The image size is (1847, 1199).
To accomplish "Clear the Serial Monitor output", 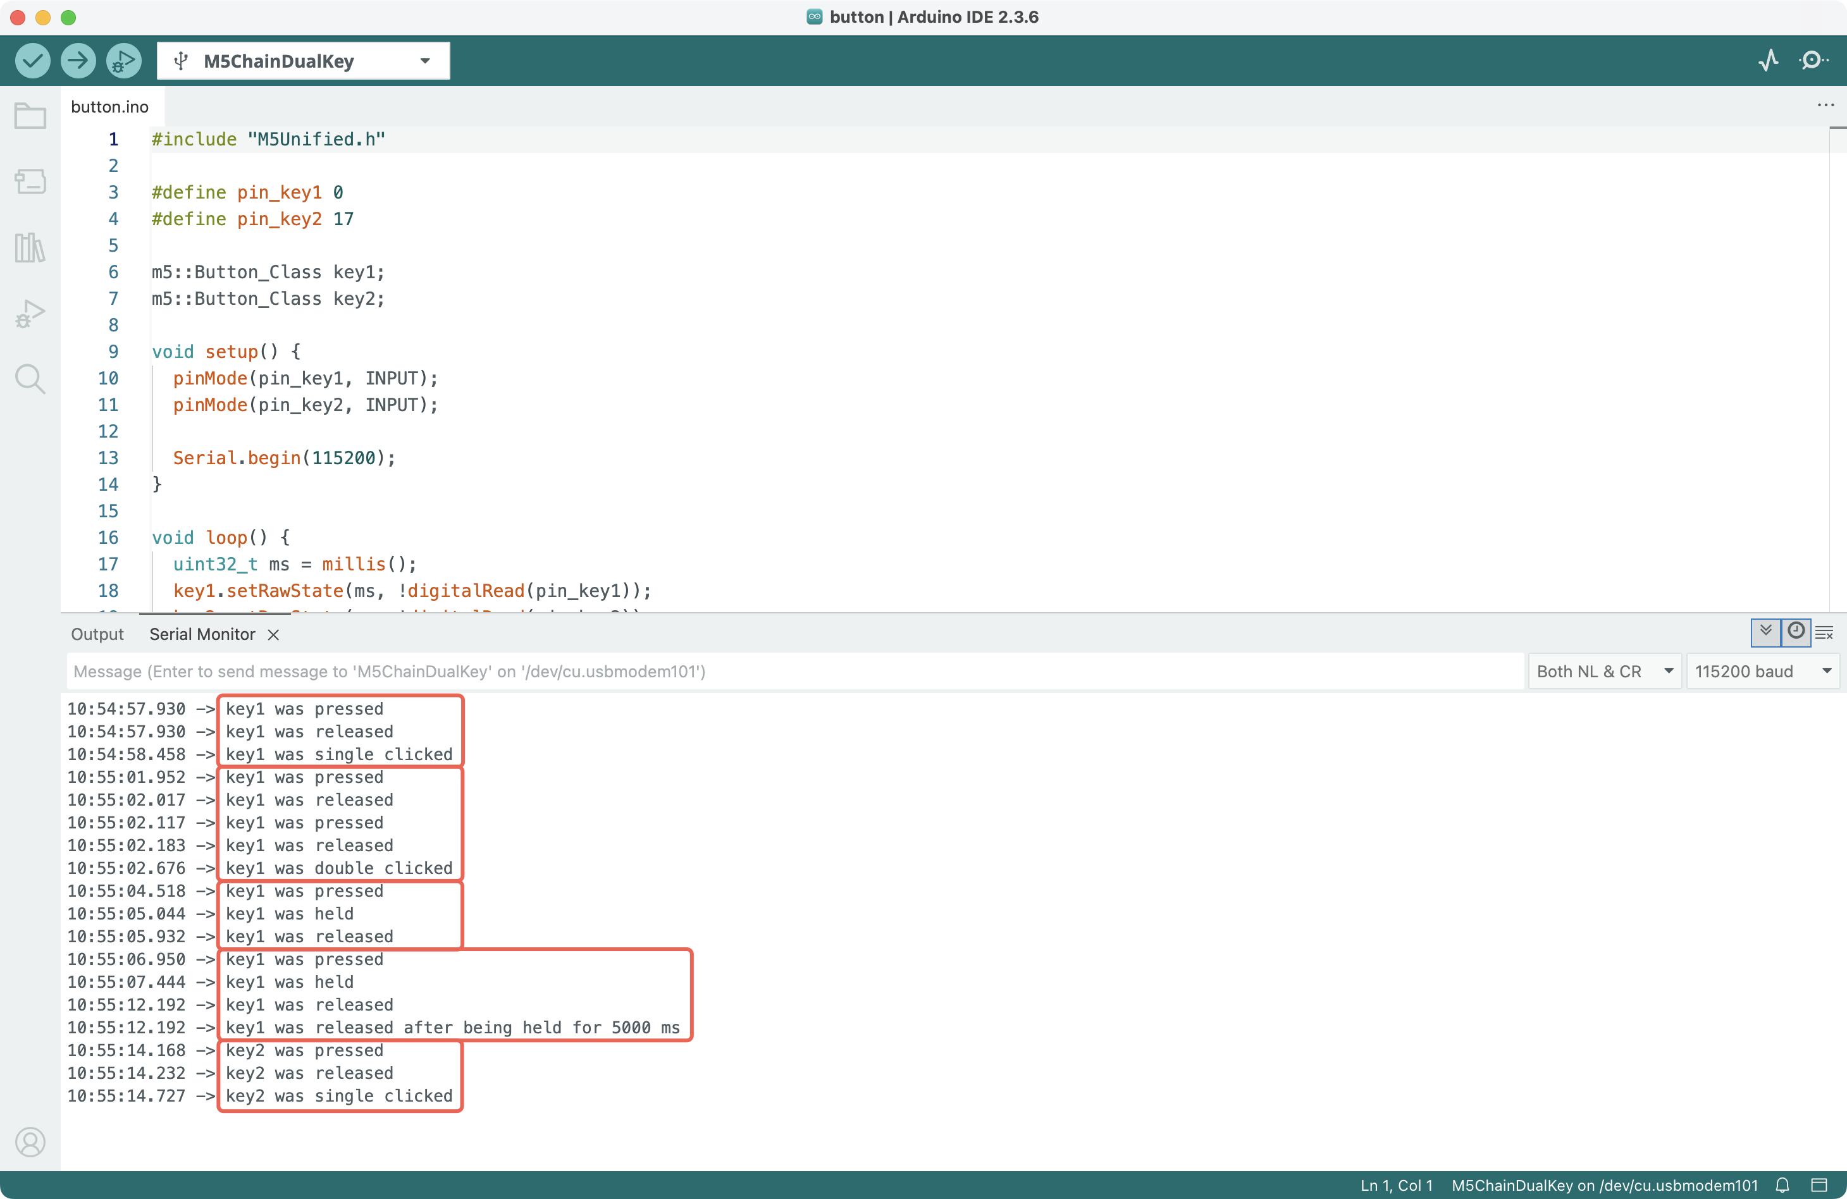I will 1824,633.
